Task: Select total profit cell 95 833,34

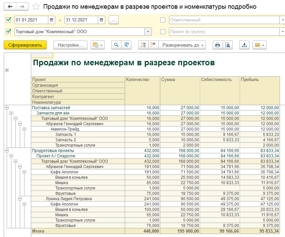Action: pos(260,231)
